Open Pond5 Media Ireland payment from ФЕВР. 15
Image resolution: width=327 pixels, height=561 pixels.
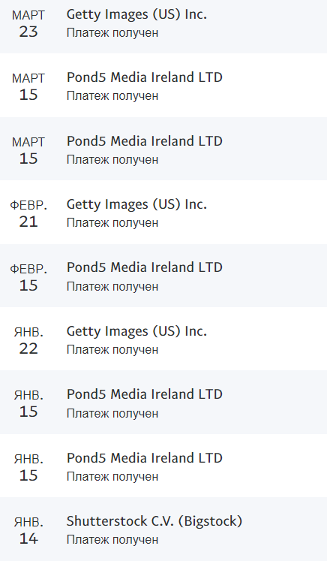(x=163, y=276)
